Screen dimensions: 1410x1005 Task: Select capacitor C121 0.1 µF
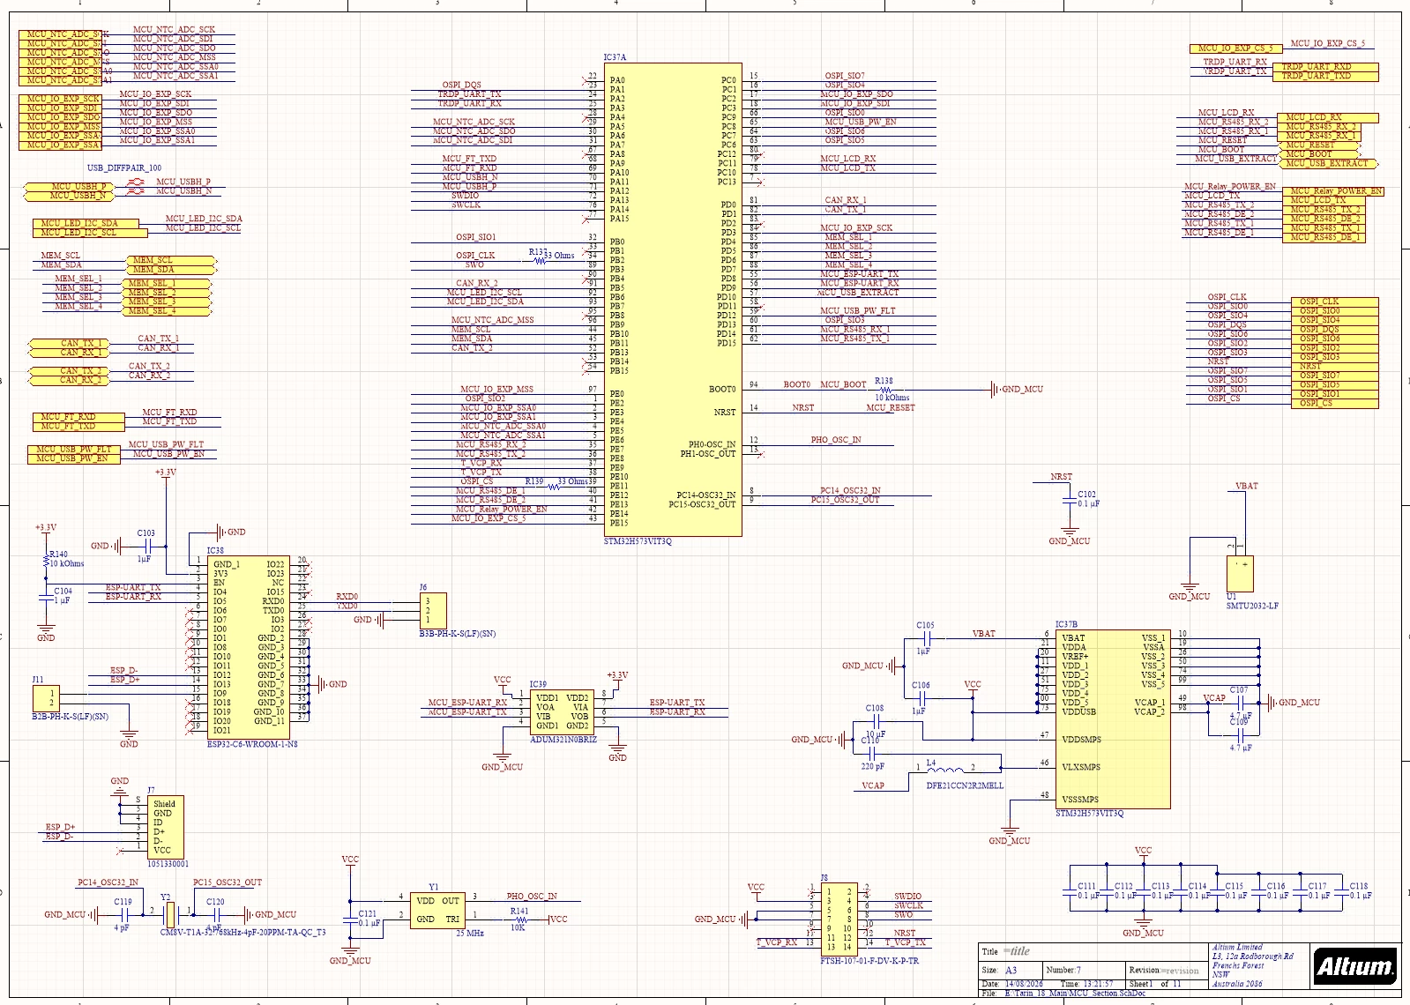[351, 919]
